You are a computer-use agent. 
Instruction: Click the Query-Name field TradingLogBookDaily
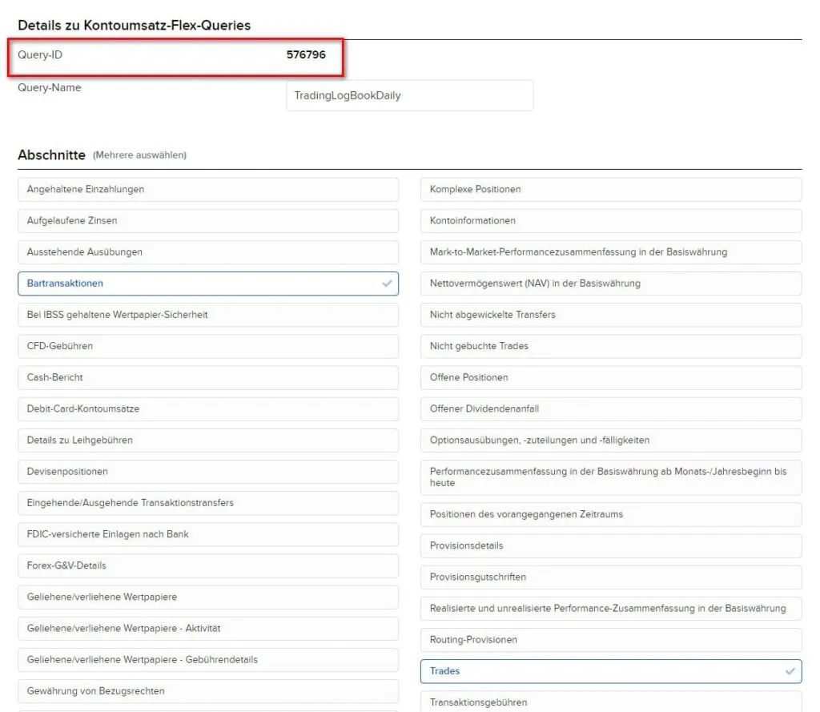[x=409, y=95]
